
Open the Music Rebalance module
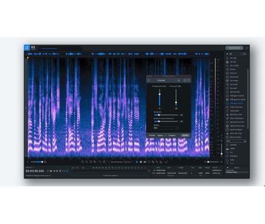pos(237,118)
